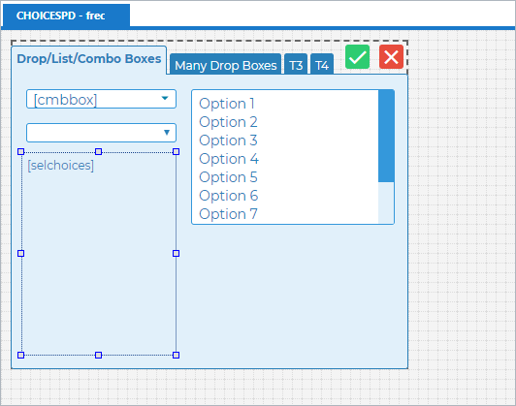Click the red X cancel icon
The width and height of the screenshot is (516, 406).
(391, 57)
